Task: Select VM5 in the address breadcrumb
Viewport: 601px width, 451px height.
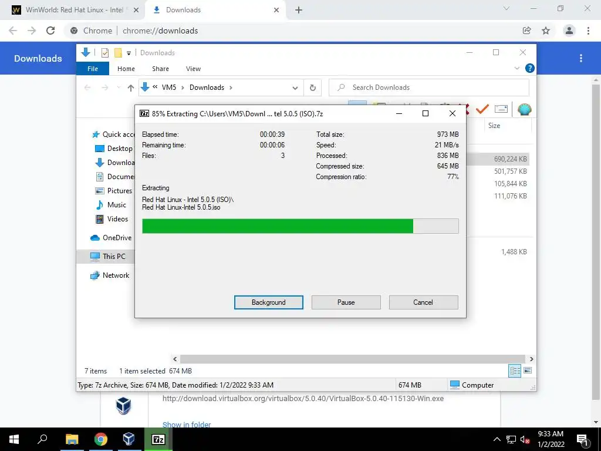Action: (168, 87)
